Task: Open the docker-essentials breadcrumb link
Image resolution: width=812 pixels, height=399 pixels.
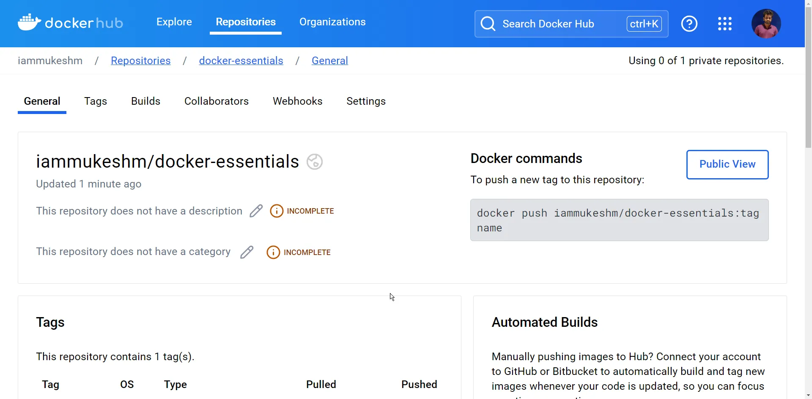Action: pos(241,60)
